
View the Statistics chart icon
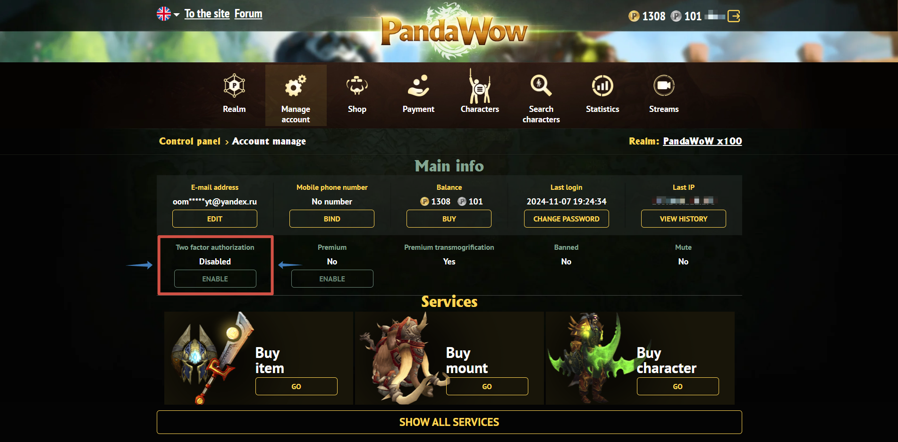(x=602, y=85)
